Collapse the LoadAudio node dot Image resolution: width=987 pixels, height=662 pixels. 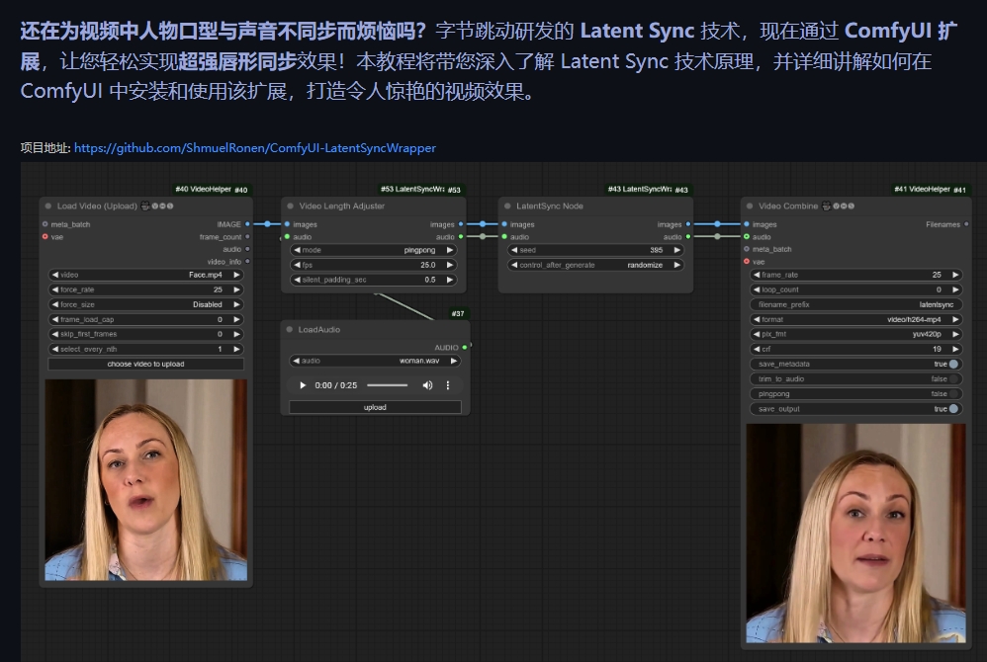[x=290, y=329]
